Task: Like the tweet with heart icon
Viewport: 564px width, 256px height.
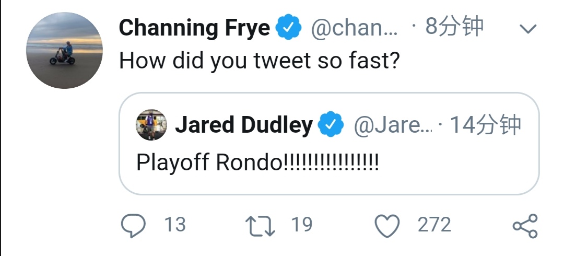Action: point(387,226)
